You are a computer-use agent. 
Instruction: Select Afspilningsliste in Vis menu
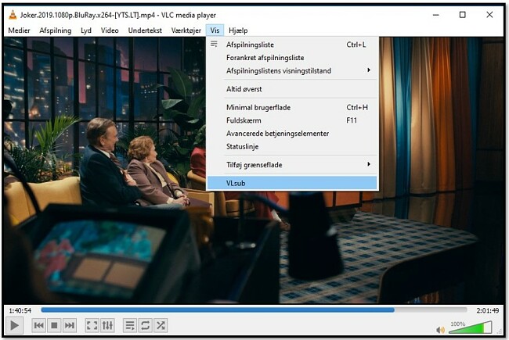click(292, 45)
